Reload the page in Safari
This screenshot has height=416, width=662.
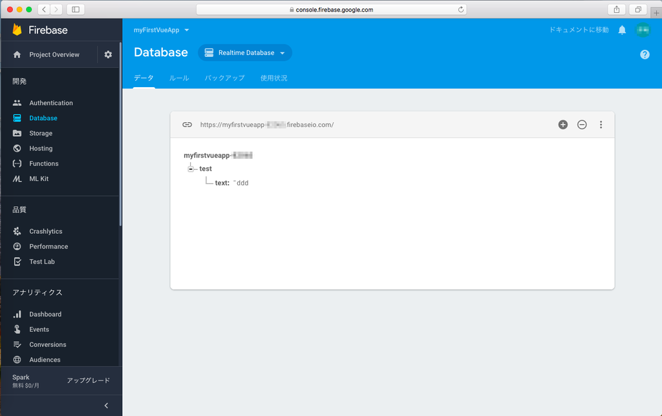[x=460, y=9]
